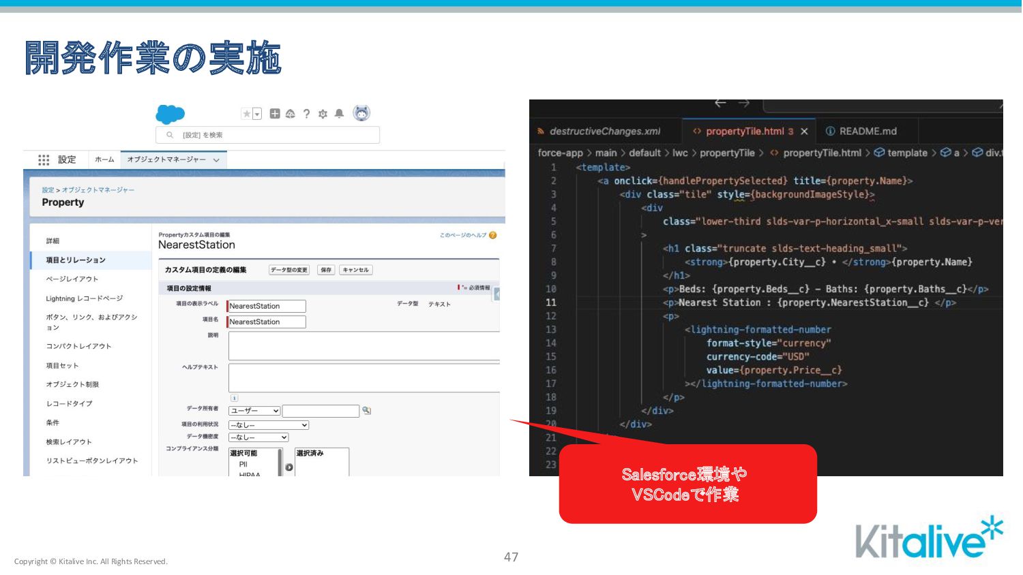Click propertyTile folder in the breadcrumb
Image resolution: width=1023 pixels, height=575 pixels.
click(x=727, y=153)
